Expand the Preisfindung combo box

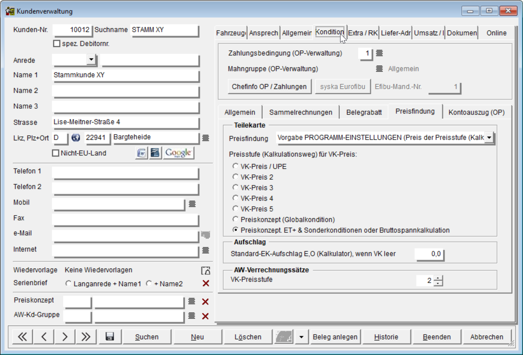tap(489, 137)
